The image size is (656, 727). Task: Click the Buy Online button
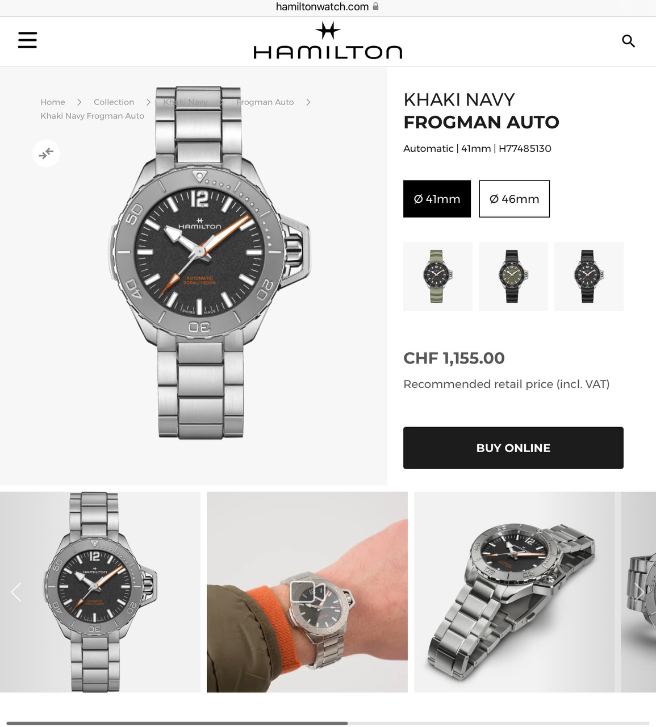pyautogui.click(x=513, y=448)
